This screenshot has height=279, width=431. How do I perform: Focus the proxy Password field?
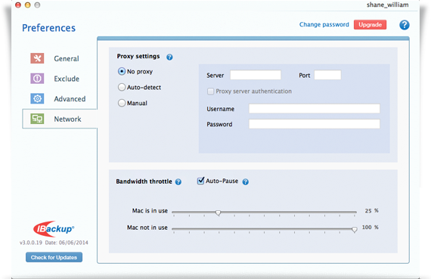pos(315,124)
